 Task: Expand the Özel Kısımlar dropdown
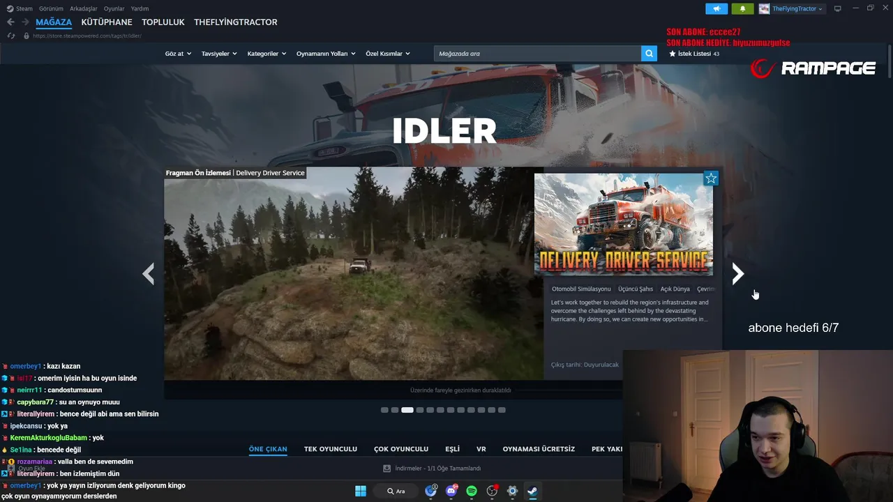click(388, 54)
